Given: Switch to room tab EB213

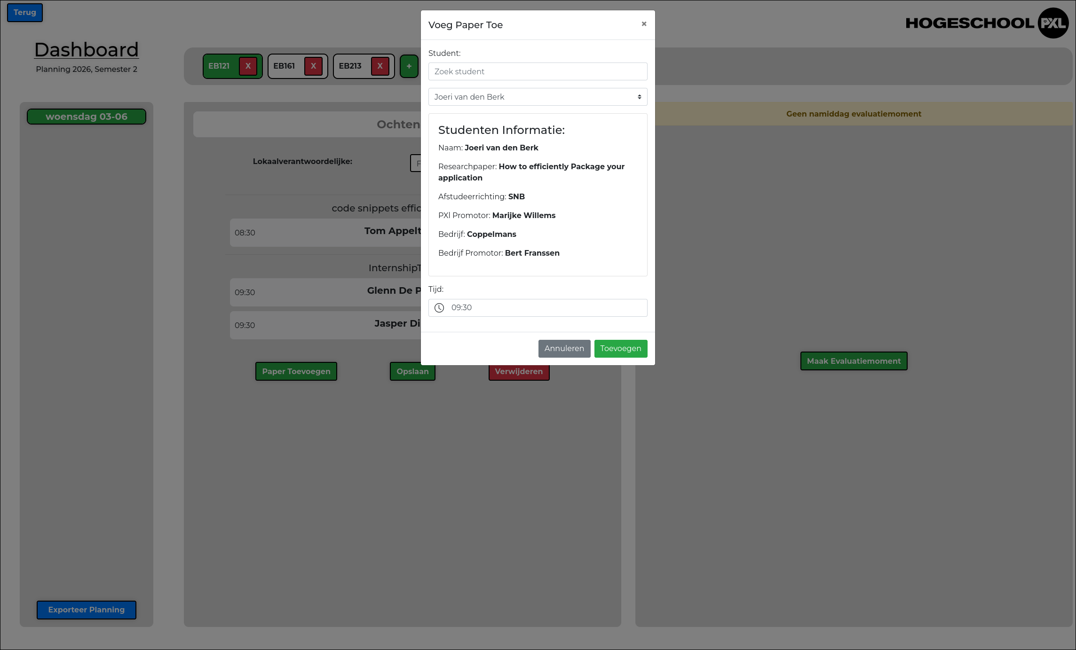Looking at the screenshot, I should coord(350,66).
